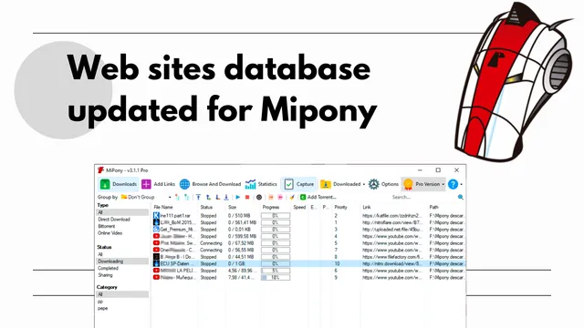The width and height of the screenshot is (584, 328).
Task: Select Status filter Sharing
Action: click(106, 275)
